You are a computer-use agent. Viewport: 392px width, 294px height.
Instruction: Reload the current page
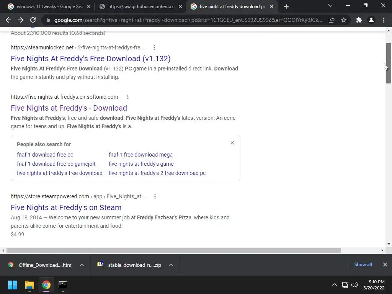(33, 20)
